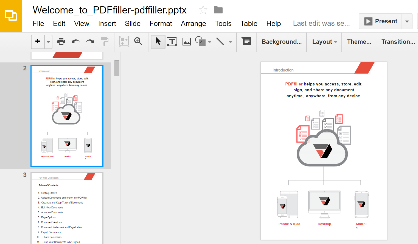This screenshot has width=418, height=244.
Task: Select the text box tool
Action: tap(172, 41)
